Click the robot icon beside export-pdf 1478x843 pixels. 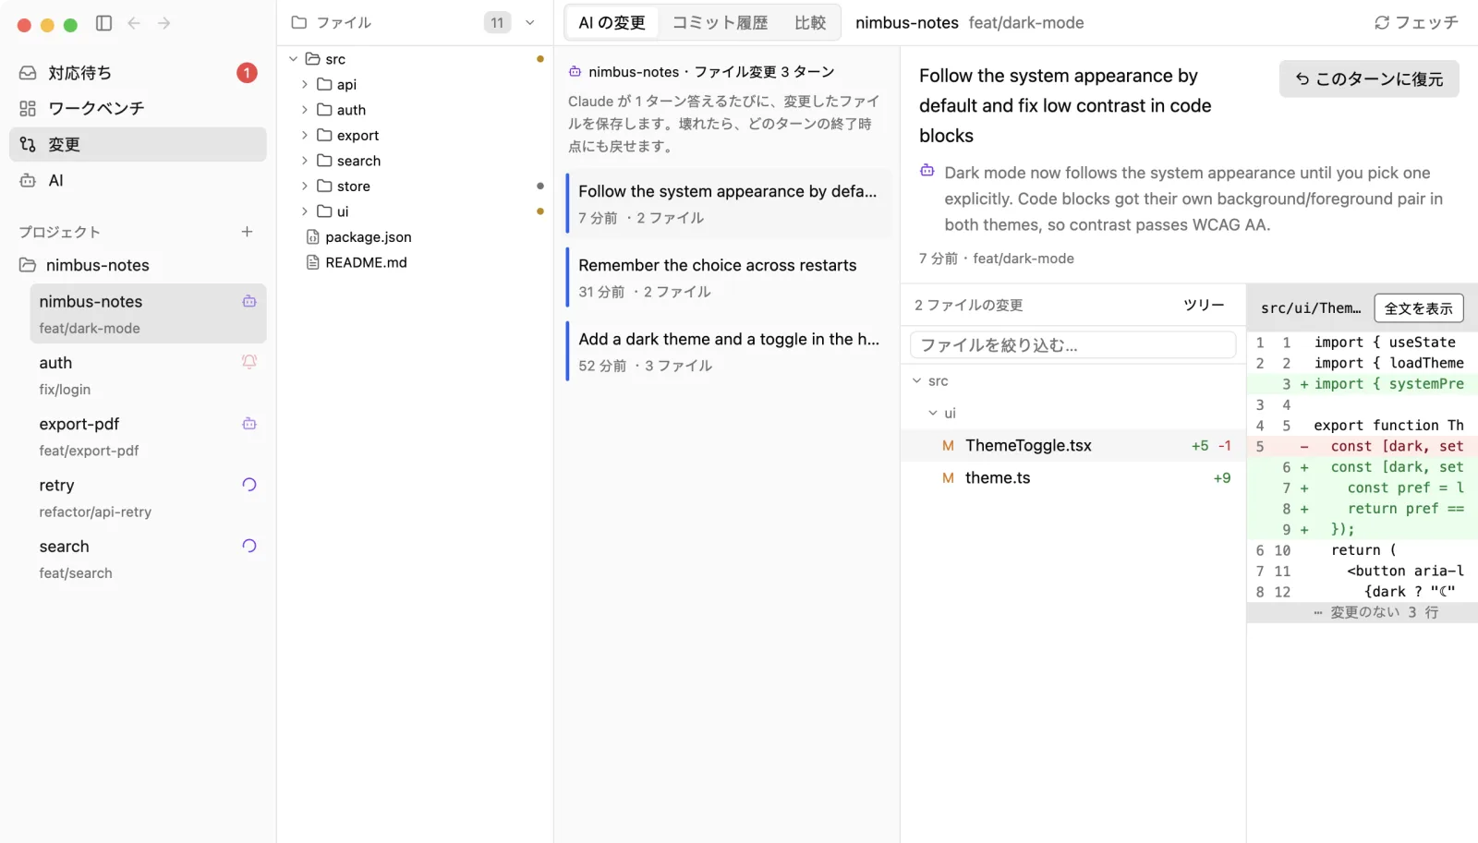(249, 424)
